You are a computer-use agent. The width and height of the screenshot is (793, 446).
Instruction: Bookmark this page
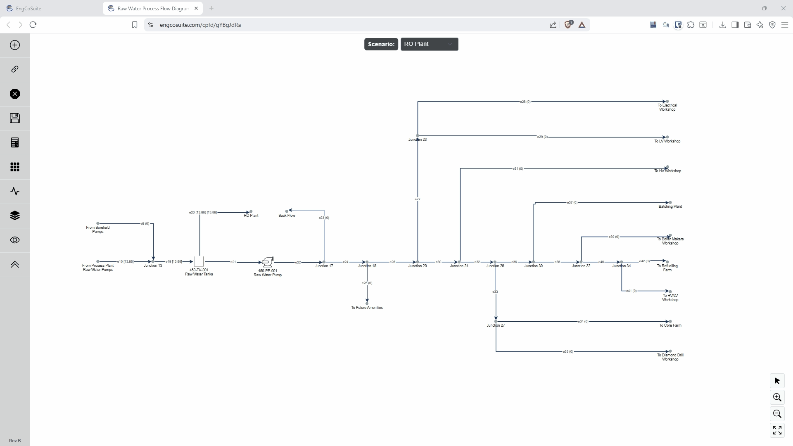point(134,25)
